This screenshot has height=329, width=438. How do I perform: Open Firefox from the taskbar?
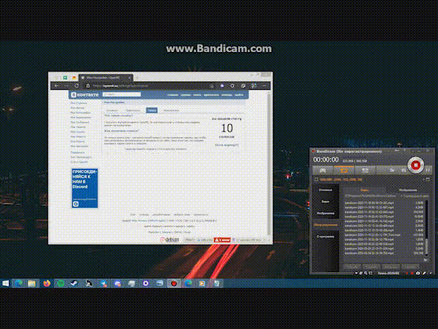coord(47,282)
